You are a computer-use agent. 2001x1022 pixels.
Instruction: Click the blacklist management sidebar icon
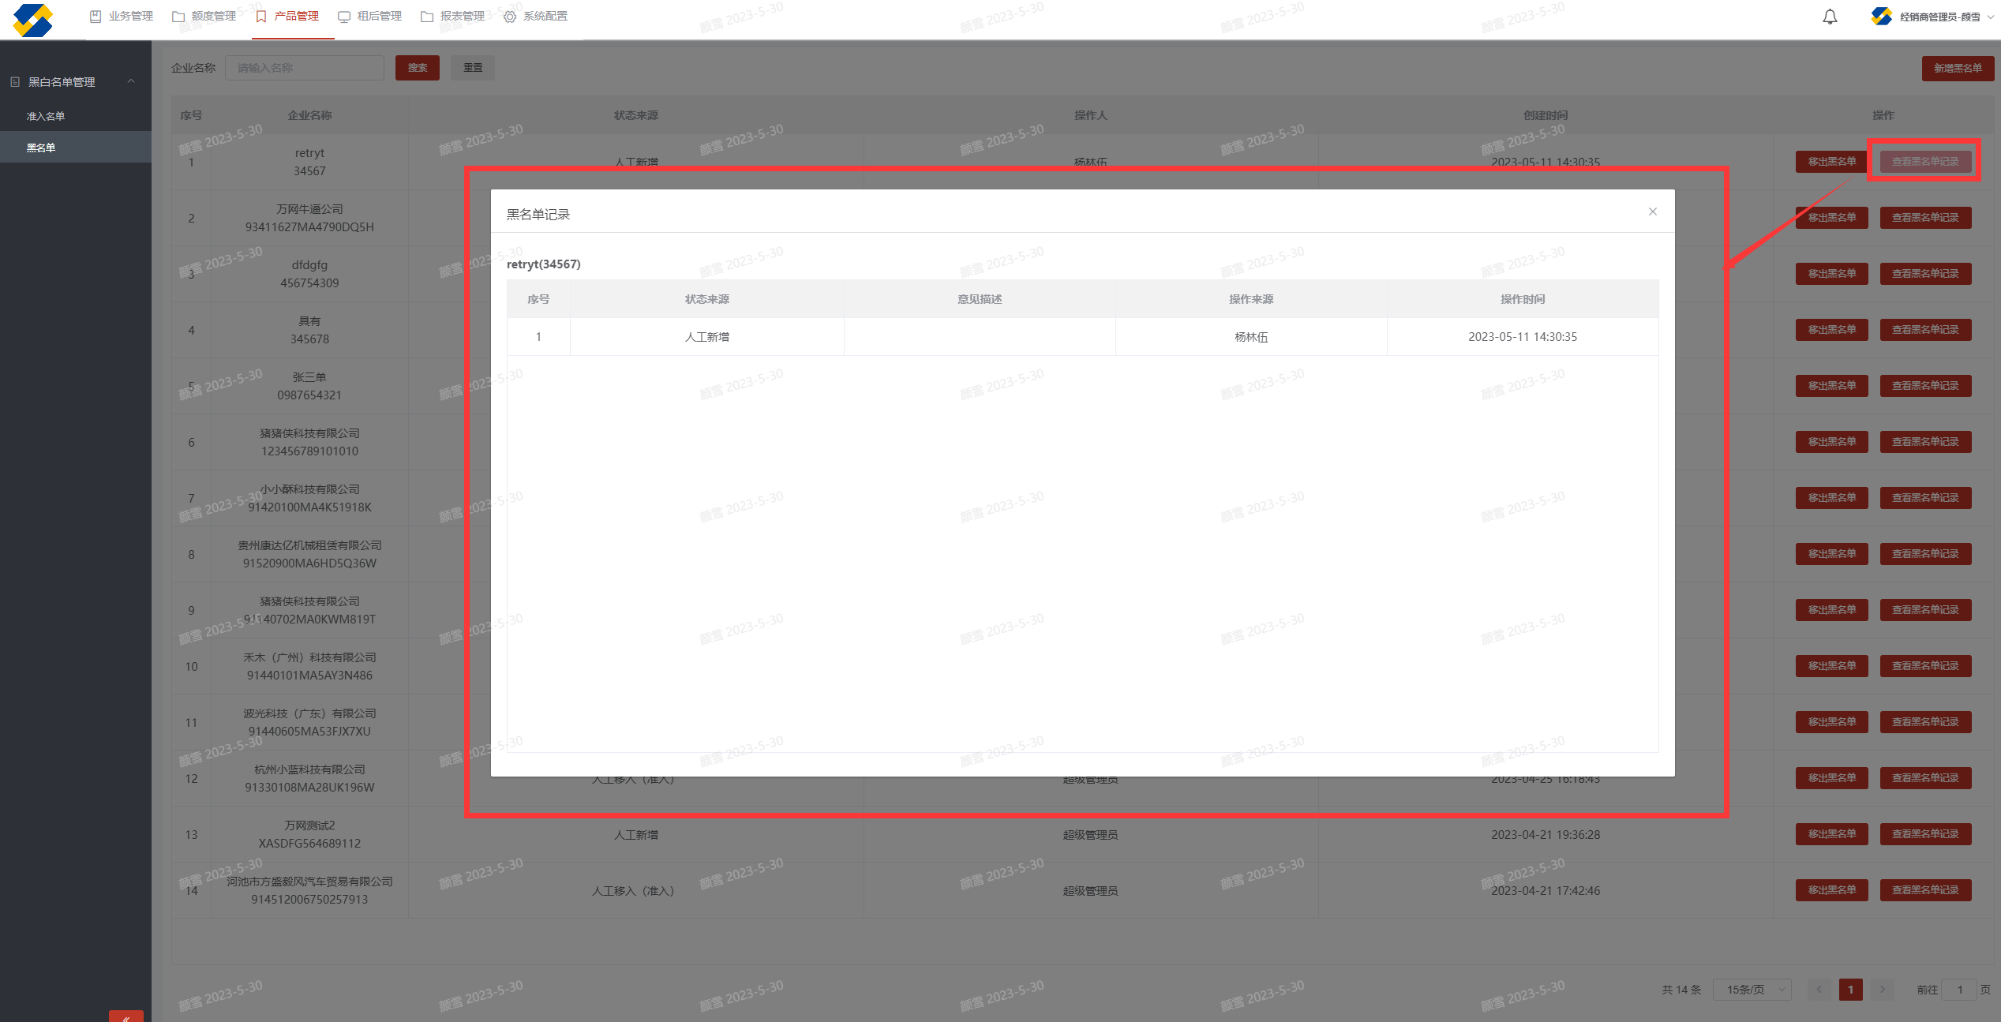pyautogui.click(x=15, y=82)
